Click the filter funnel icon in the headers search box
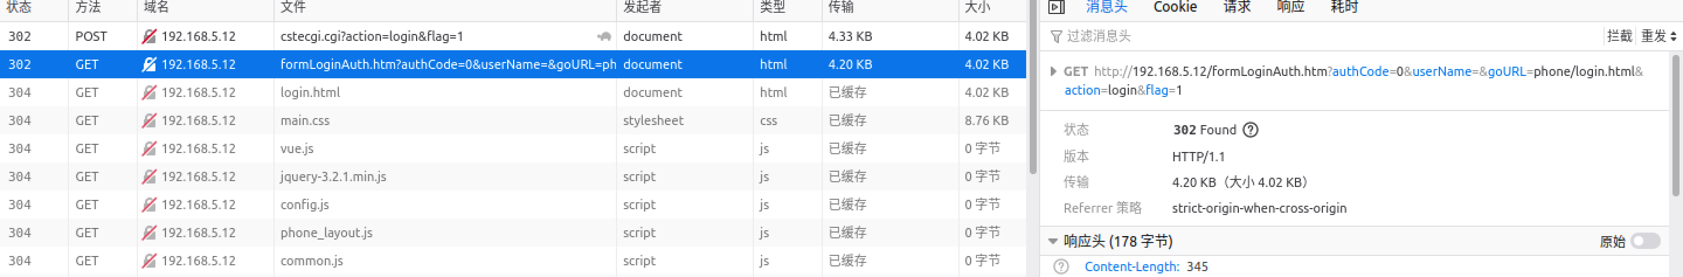 pos(1056,37)
